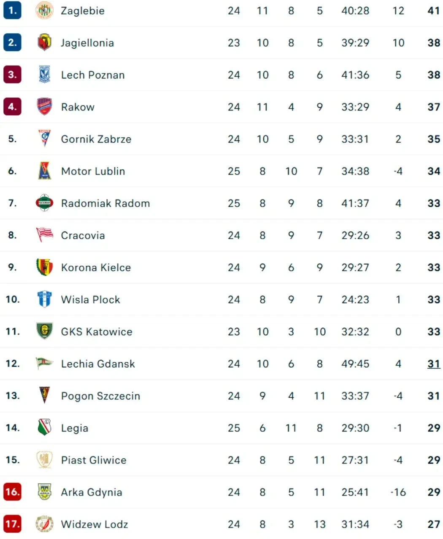The image size is (443, 539).
Task: Click the Lech Poznan team logo
Action: pos(44,75)
